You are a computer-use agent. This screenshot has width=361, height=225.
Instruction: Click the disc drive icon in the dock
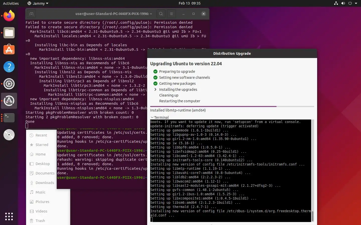[x=9, y=135]
